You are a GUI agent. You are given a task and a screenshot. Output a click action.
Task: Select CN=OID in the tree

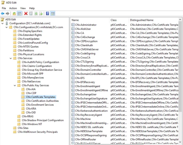click(31, 112)
